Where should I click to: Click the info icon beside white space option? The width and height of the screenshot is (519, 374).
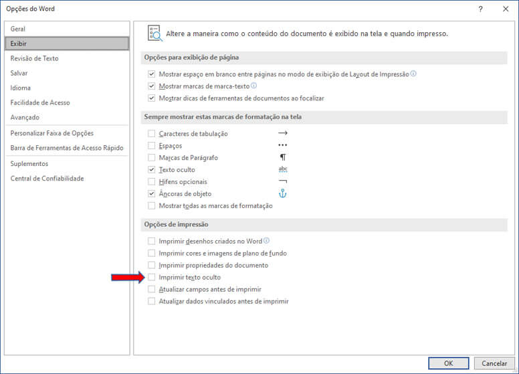coord(413,74)
